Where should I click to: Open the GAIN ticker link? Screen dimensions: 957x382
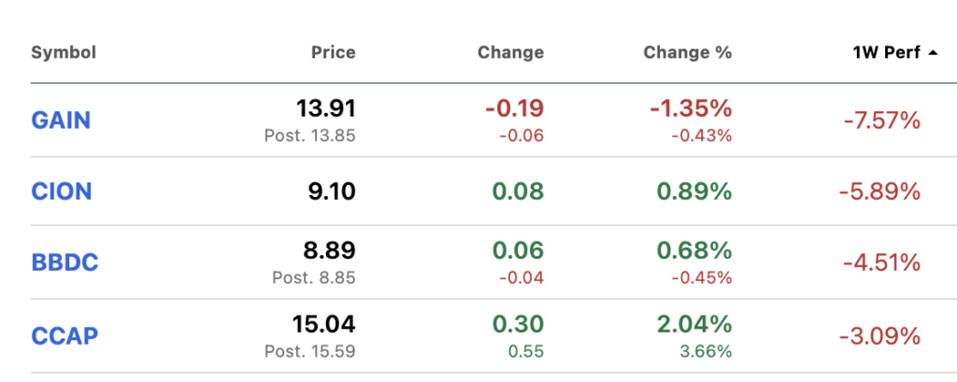(x=61, y=120)
